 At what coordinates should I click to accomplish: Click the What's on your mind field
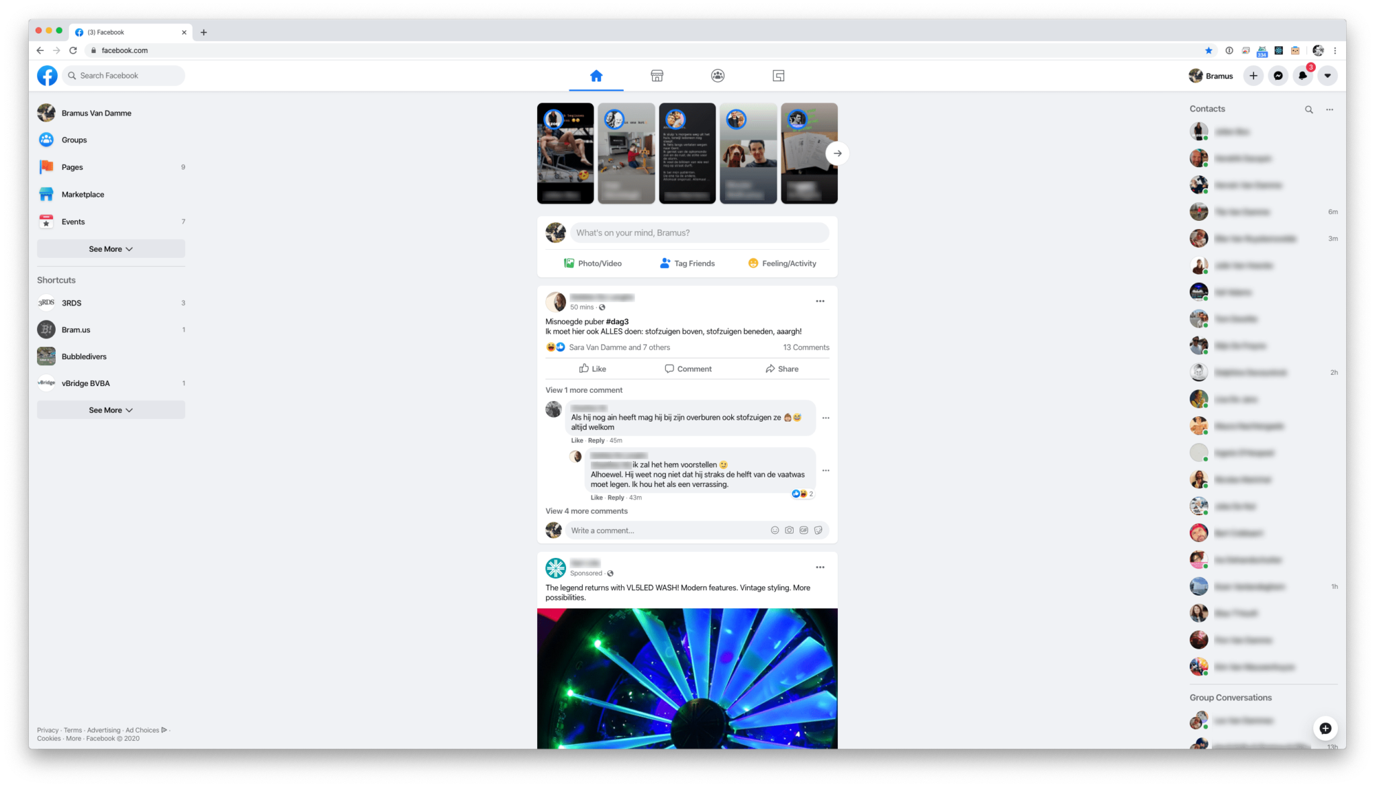click(698, 232)
